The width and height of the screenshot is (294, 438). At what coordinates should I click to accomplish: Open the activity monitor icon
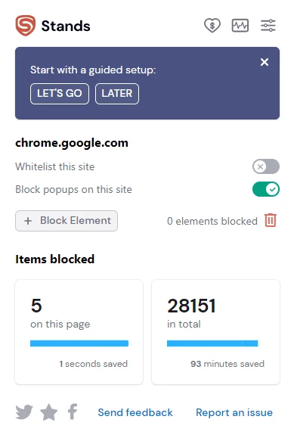coord(240,26)
